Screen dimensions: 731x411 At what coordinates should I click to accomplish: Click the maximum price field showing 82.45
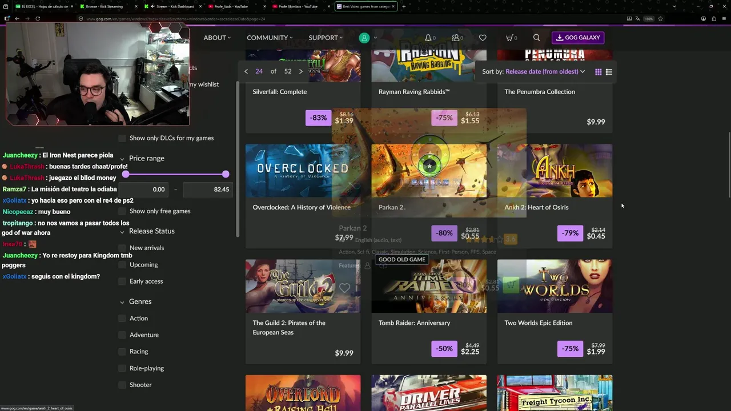[x=207, y=190]
